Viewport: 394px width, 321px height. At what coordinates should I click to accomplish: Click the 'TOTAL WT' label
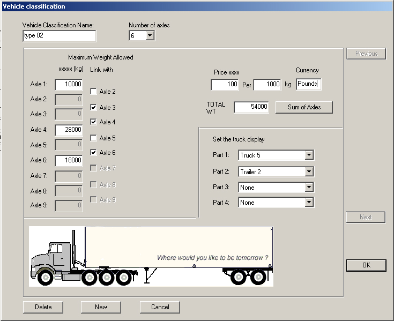(215, 108)
